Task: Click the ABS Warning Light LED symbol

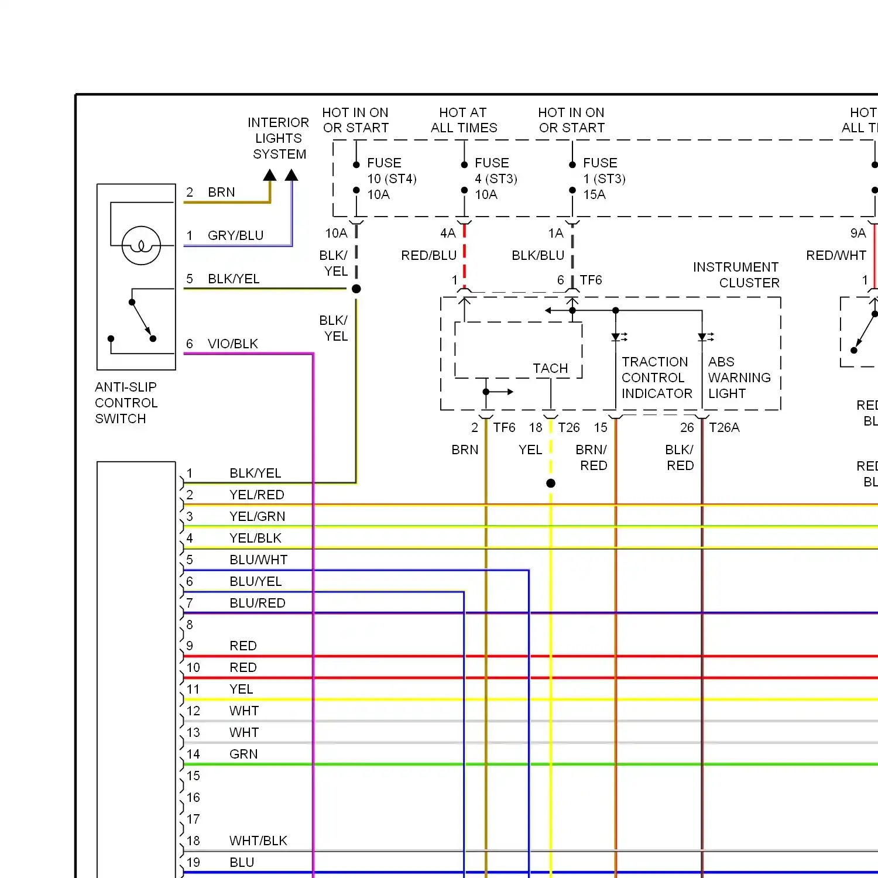Action: click(705, 337)
